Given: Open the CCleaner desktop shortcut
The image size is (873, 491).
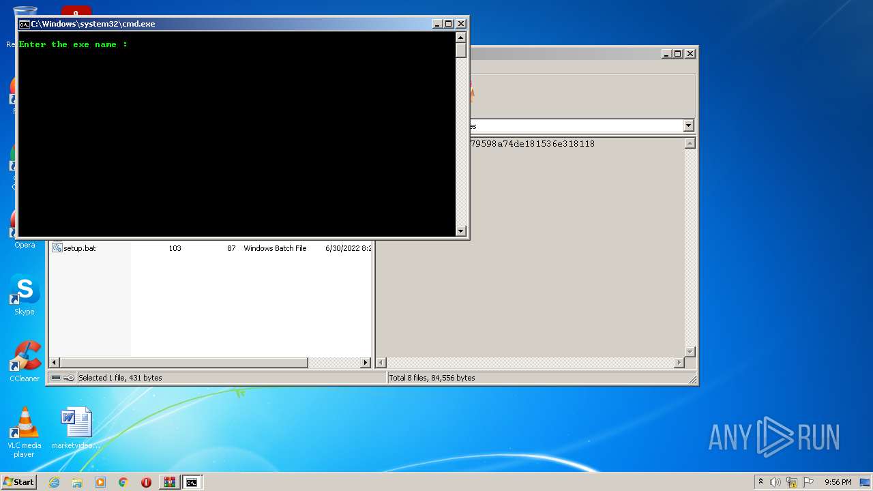Looking at the screenshot, I should (x=25, y=361).
